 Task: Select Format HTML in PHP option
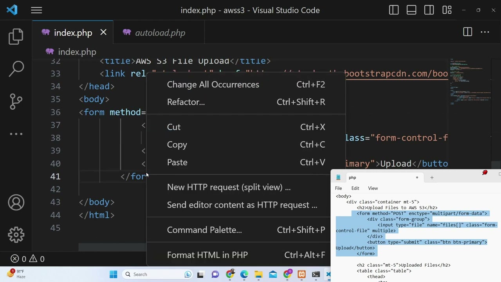click(x=207, y=255)
